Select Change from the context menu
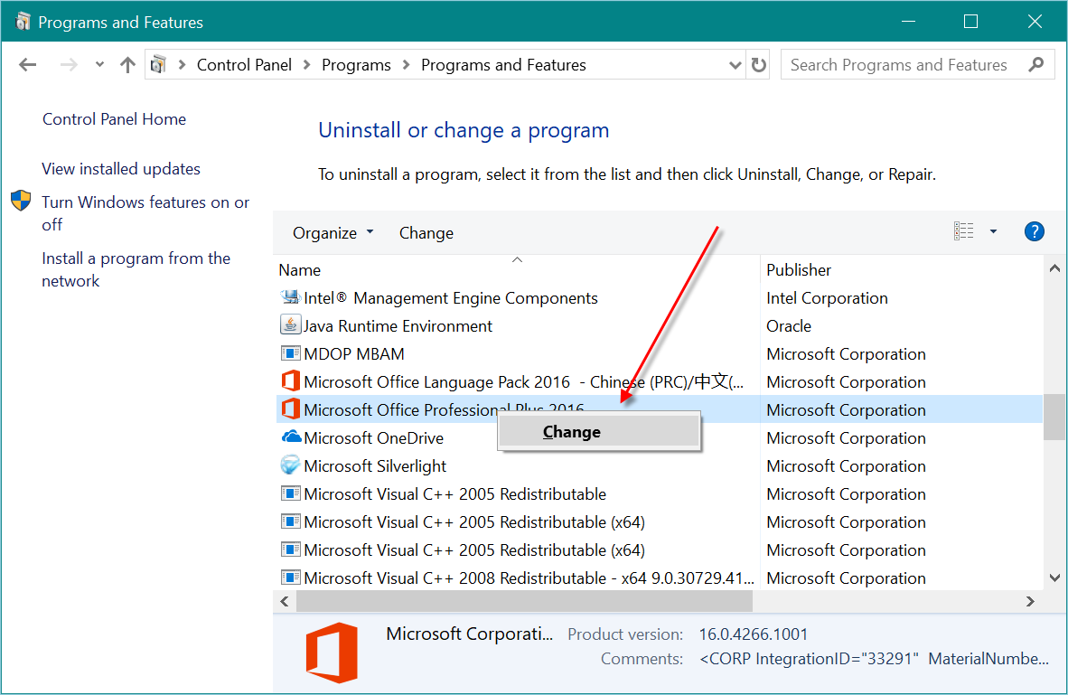The height and width of the screenshot is (695, 1068). [571, 431]
